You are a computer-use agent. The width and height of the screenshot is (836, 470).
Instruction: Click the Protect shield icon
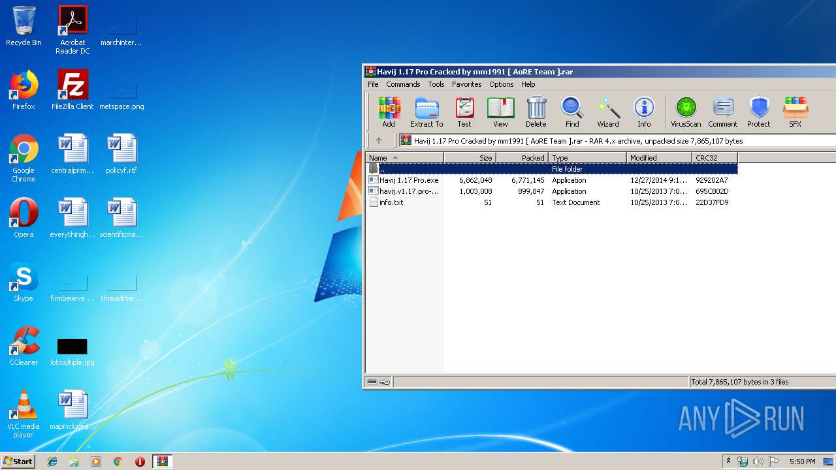pyautogui.click(x=759, y=112)
